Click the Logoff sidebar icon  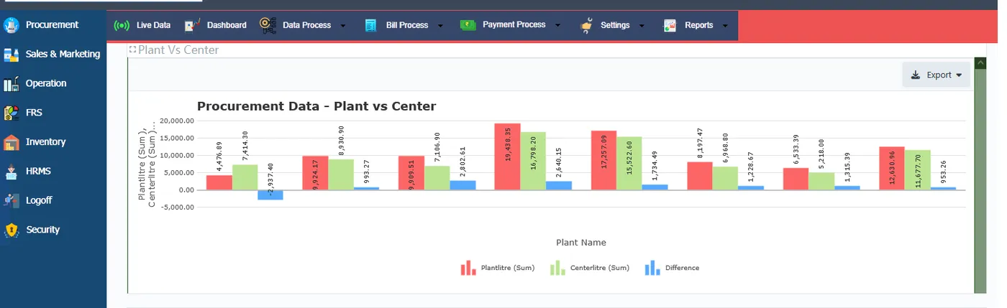pos(10,201)
